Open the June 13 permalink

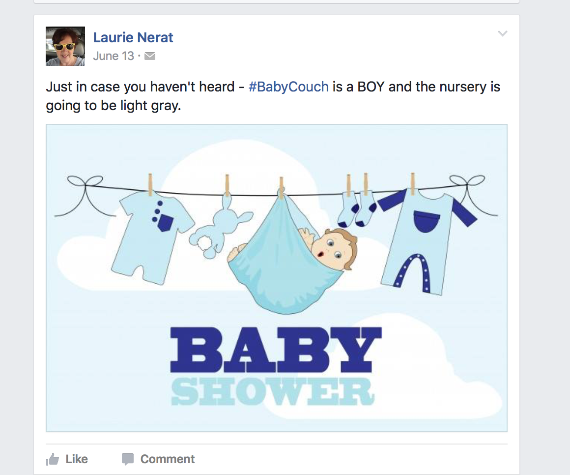(113, 56)
